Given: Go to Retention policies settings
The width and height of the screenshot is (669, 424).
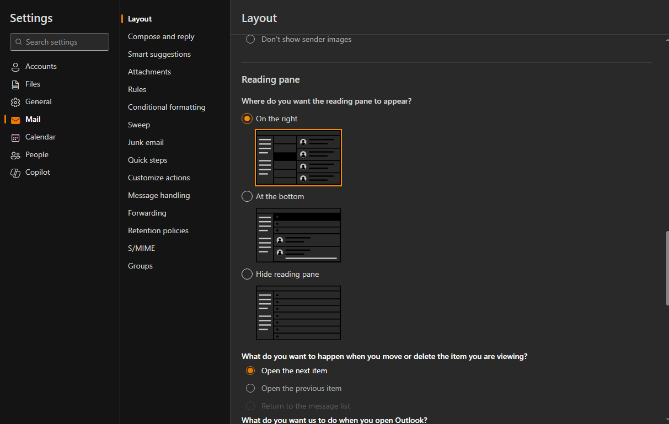Looking at the screenshot, I should pyautogui.click(x=158, y=230).
